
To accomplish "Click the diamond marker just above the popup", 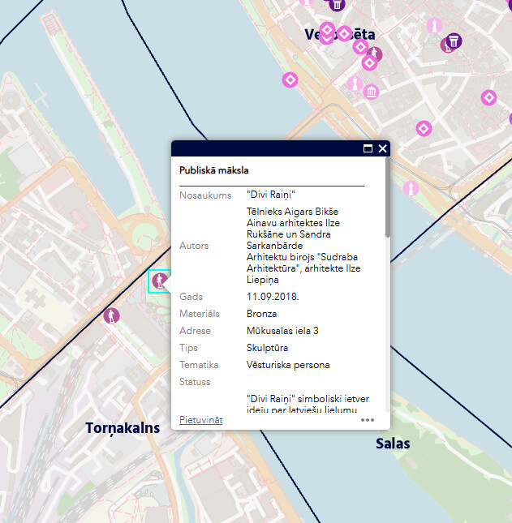I will click(423, 128).
